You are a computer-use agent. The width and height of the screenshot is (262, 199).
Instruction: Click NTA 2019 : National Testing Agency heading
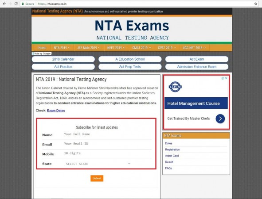point(71,79)
